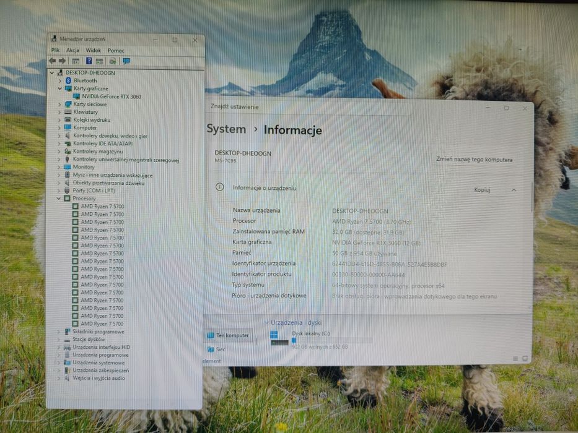Select Obiekty przetwarzania dźwięku
Screen dimensions: 578x433
pyautogui.click(x=108, y=183)
